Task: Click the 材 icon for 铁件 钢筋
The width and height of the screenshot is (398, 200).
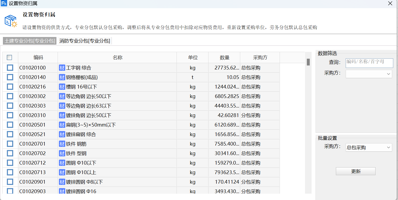Action: coord(62,144)
